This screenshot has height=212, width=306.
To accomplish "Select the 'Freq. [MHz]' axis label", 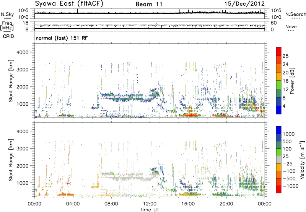I will coord(7,26).
